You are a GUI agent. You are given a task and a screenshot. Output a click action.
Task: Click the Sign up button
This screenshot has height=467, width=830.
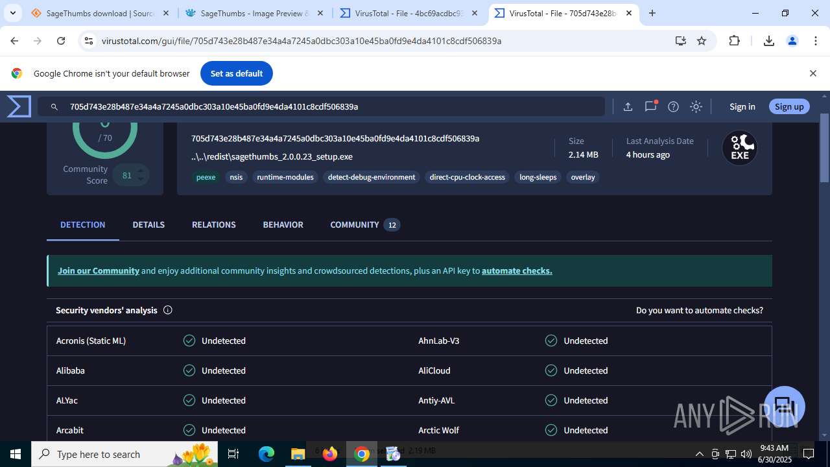click(789, 106)
